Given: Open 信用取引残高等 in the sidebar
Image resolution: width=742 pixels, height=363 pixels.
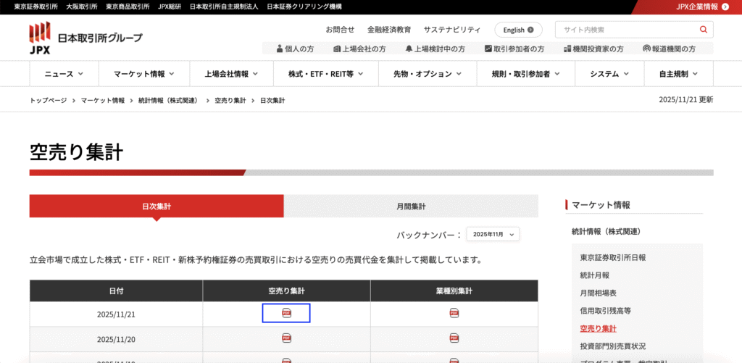Looking at the screenshot, I should [605, 311].
